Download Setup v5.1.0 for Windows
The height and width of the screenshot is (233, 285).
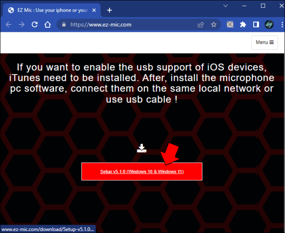[142, 171]
